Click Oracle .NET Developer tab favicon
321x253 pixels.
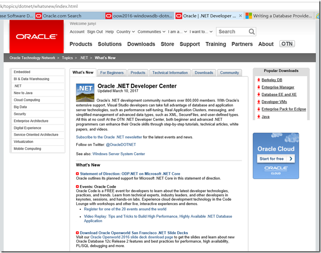[179, 16]
